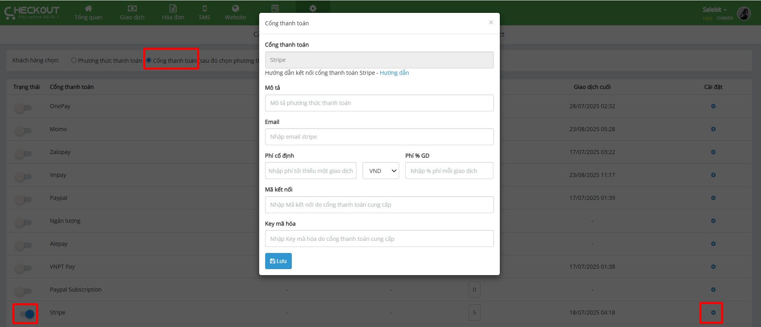Go to Tổng quan in top navigation

(x=88, y=13)
